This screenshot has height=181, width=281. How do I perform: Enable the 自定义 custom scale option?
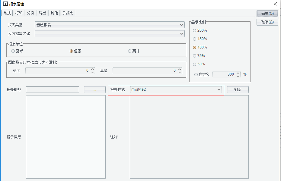(196, 74)
